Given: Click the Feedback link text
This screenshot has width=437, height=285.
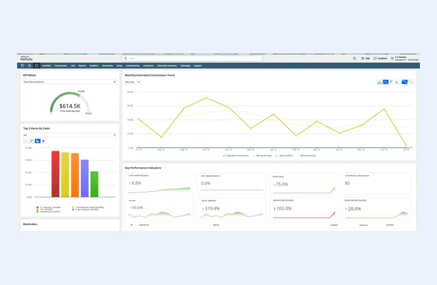Looking at the screenshot, I should click(x=382, y=58).
